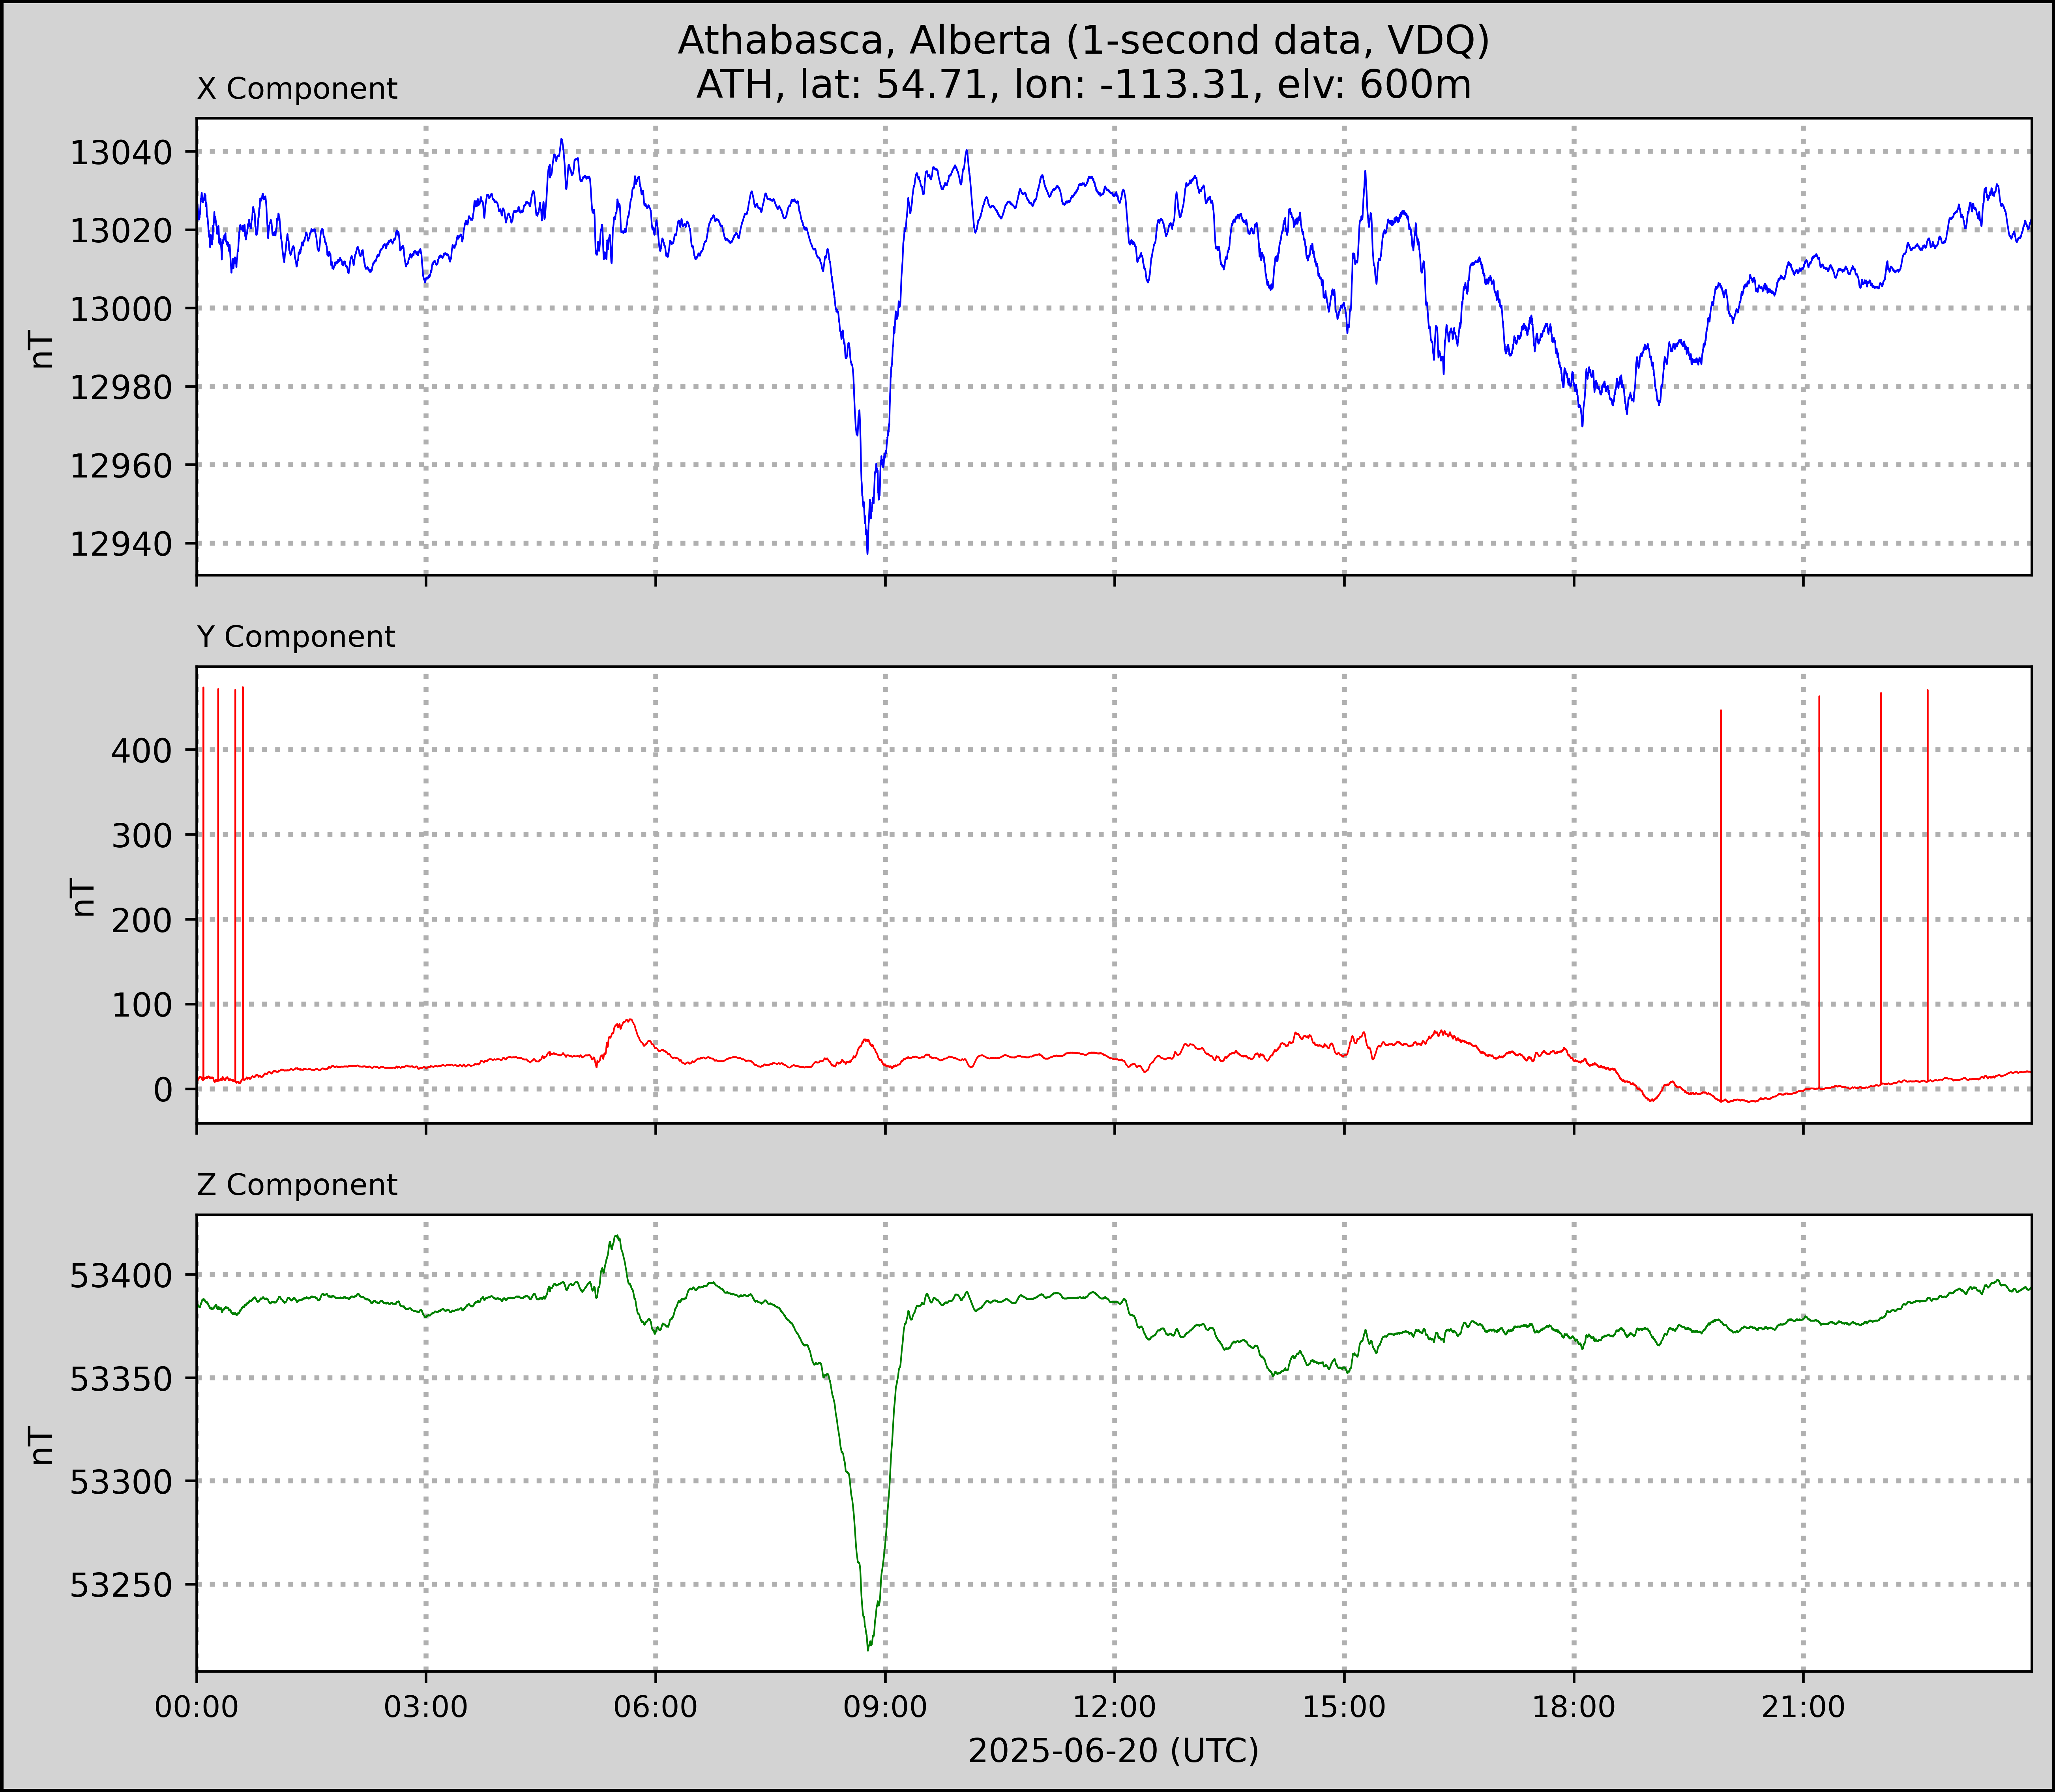2055x1792 pixels.
Task: Click the 18:00 time tick label
Action: [x=1574, y=1707]
